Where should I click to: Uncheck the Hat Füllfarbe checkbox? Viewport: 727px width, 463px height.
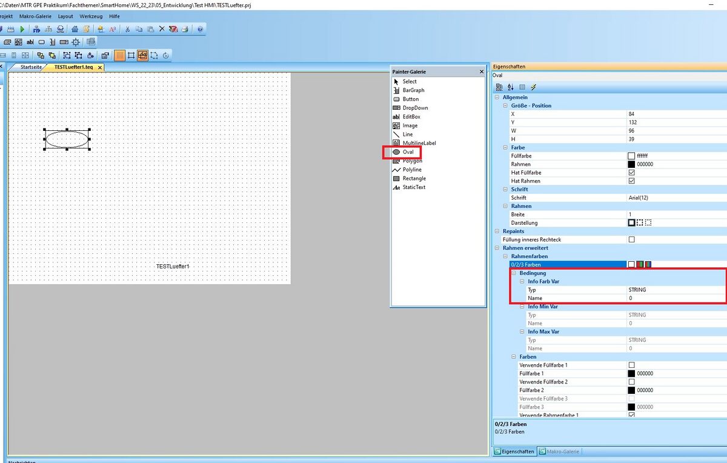631,173
